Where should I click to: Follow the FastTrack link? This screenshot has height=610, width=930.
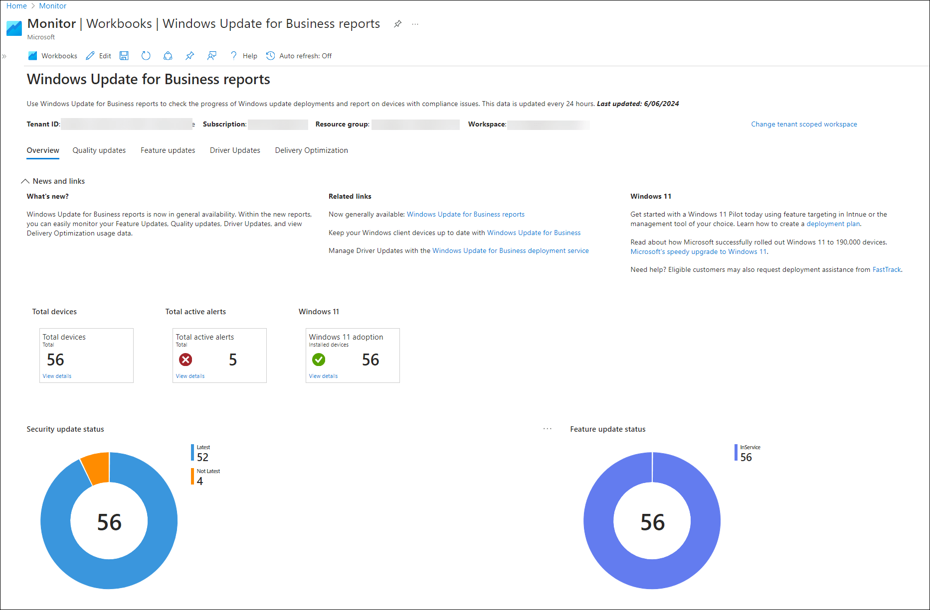(x=887, y=269)
